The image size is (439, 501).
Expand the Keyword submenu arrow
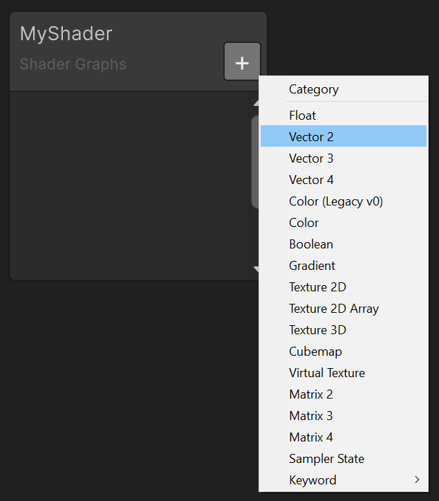tap(417, 480)
